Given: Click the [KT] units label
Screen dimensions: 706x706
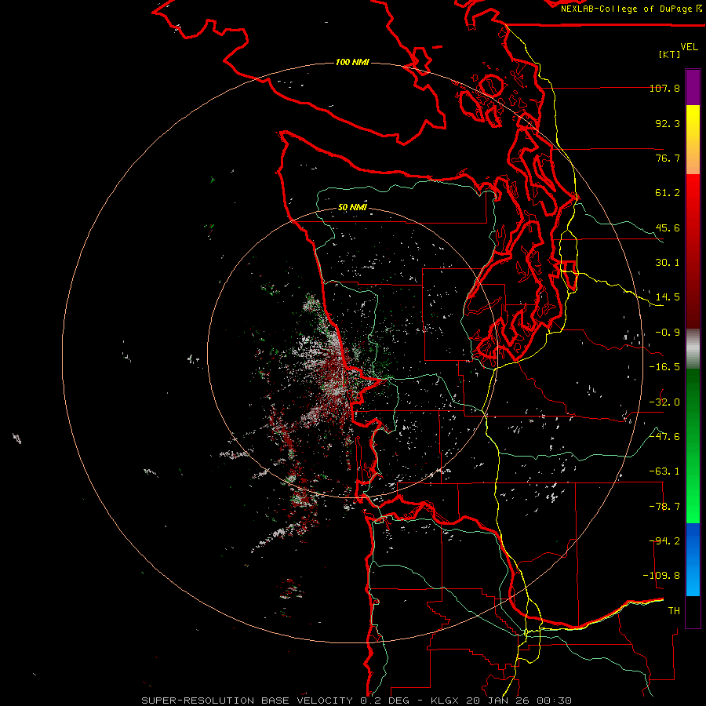Looking at the screenshot, I should (x=670, y=54).
